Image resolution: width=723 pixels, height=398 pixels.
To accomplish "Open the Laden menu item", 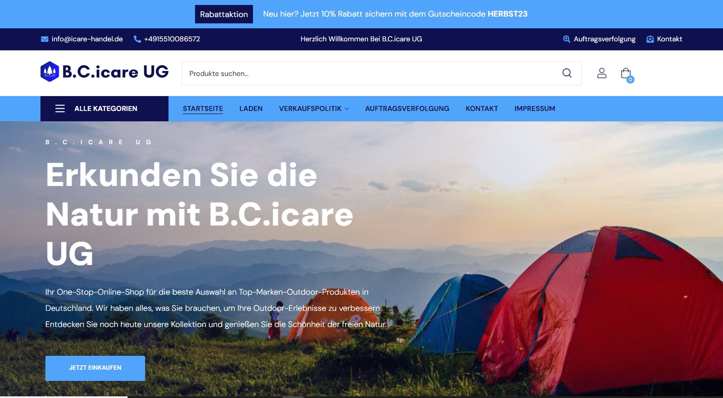I will coord(251,109).
